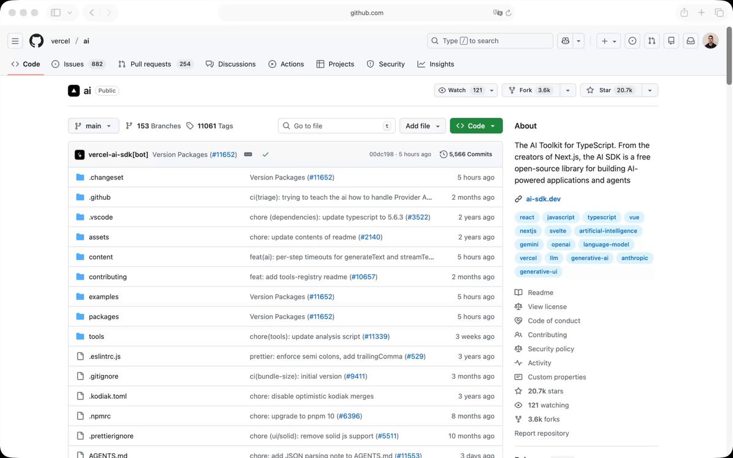Open the create new plus dropdown
The height and width of the screenshot is (458, 733).
pos(609,41)
